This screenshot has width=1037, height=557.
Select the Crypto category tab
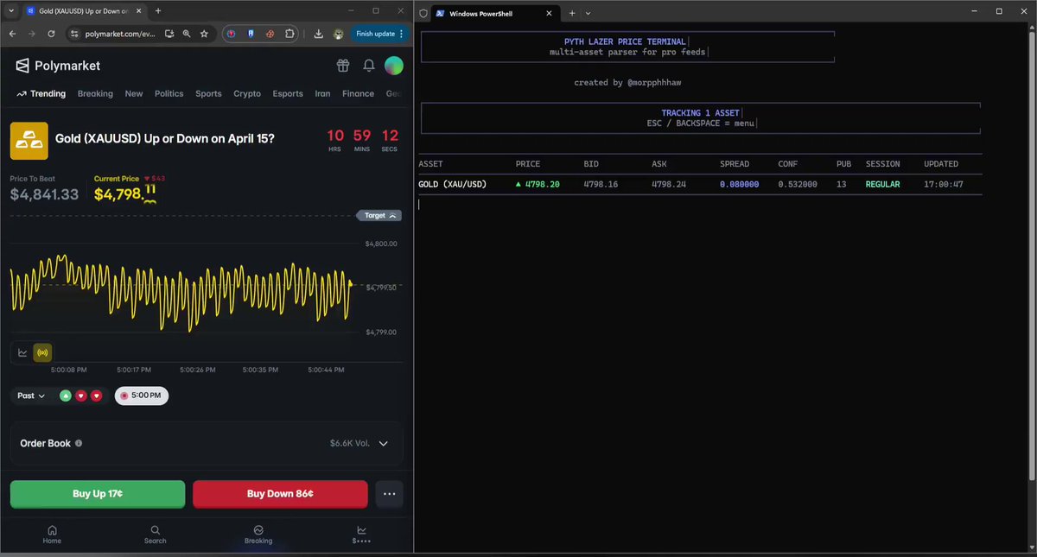point(247,93)
